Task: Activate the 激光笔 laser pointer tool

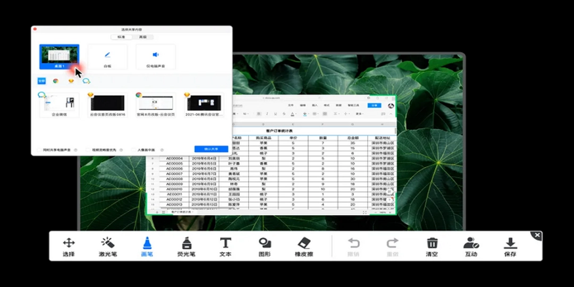Action: point(107,246)
